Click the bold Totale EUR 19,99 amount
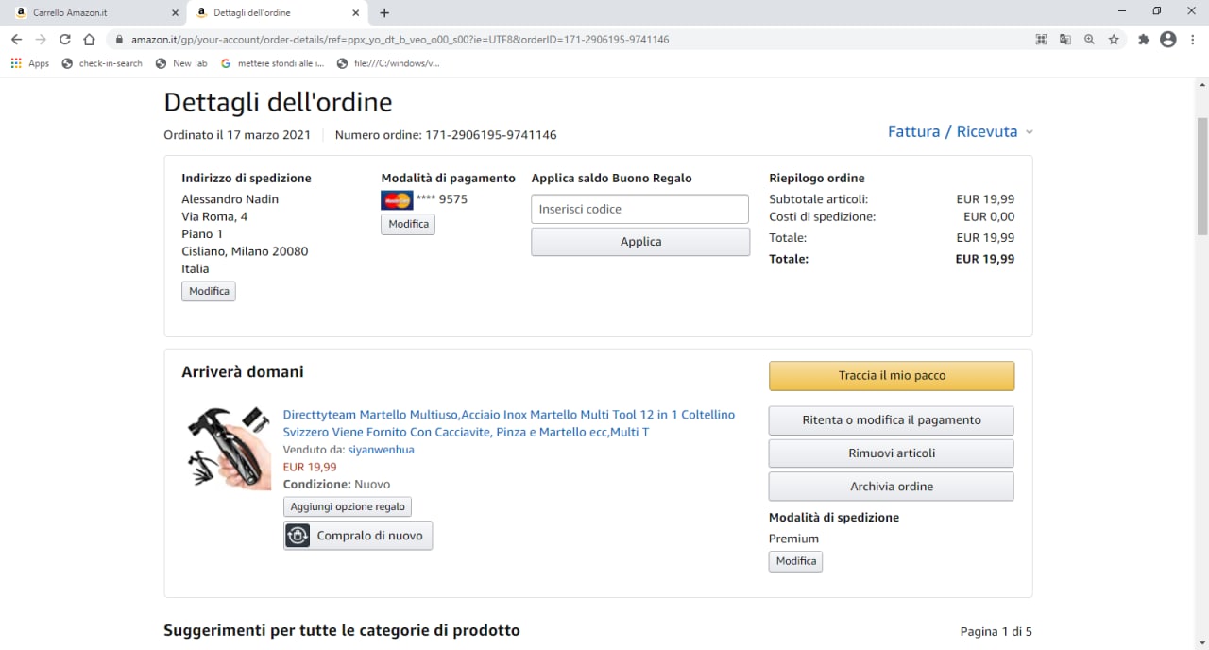The image size is (1209, 650). [x=985, y=259]
